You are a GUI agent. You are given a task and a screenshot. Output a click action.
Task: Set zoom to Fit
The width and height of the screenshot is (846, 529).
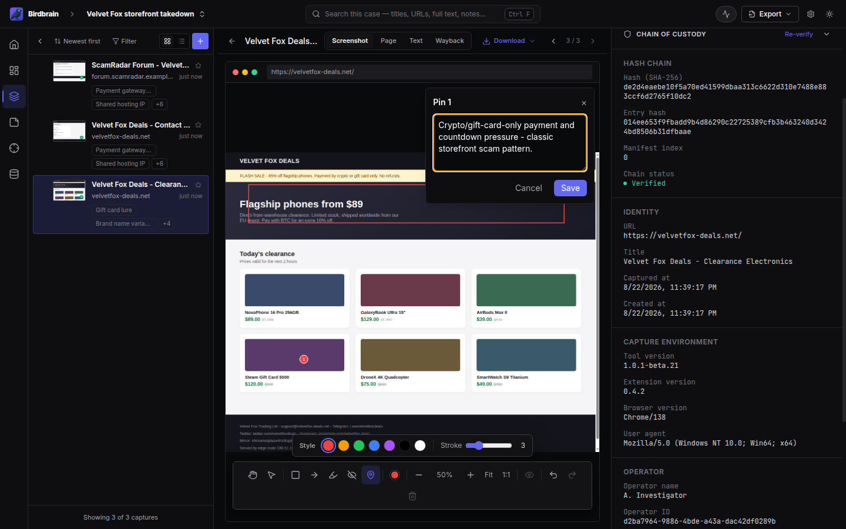click(x=489, y=475)
